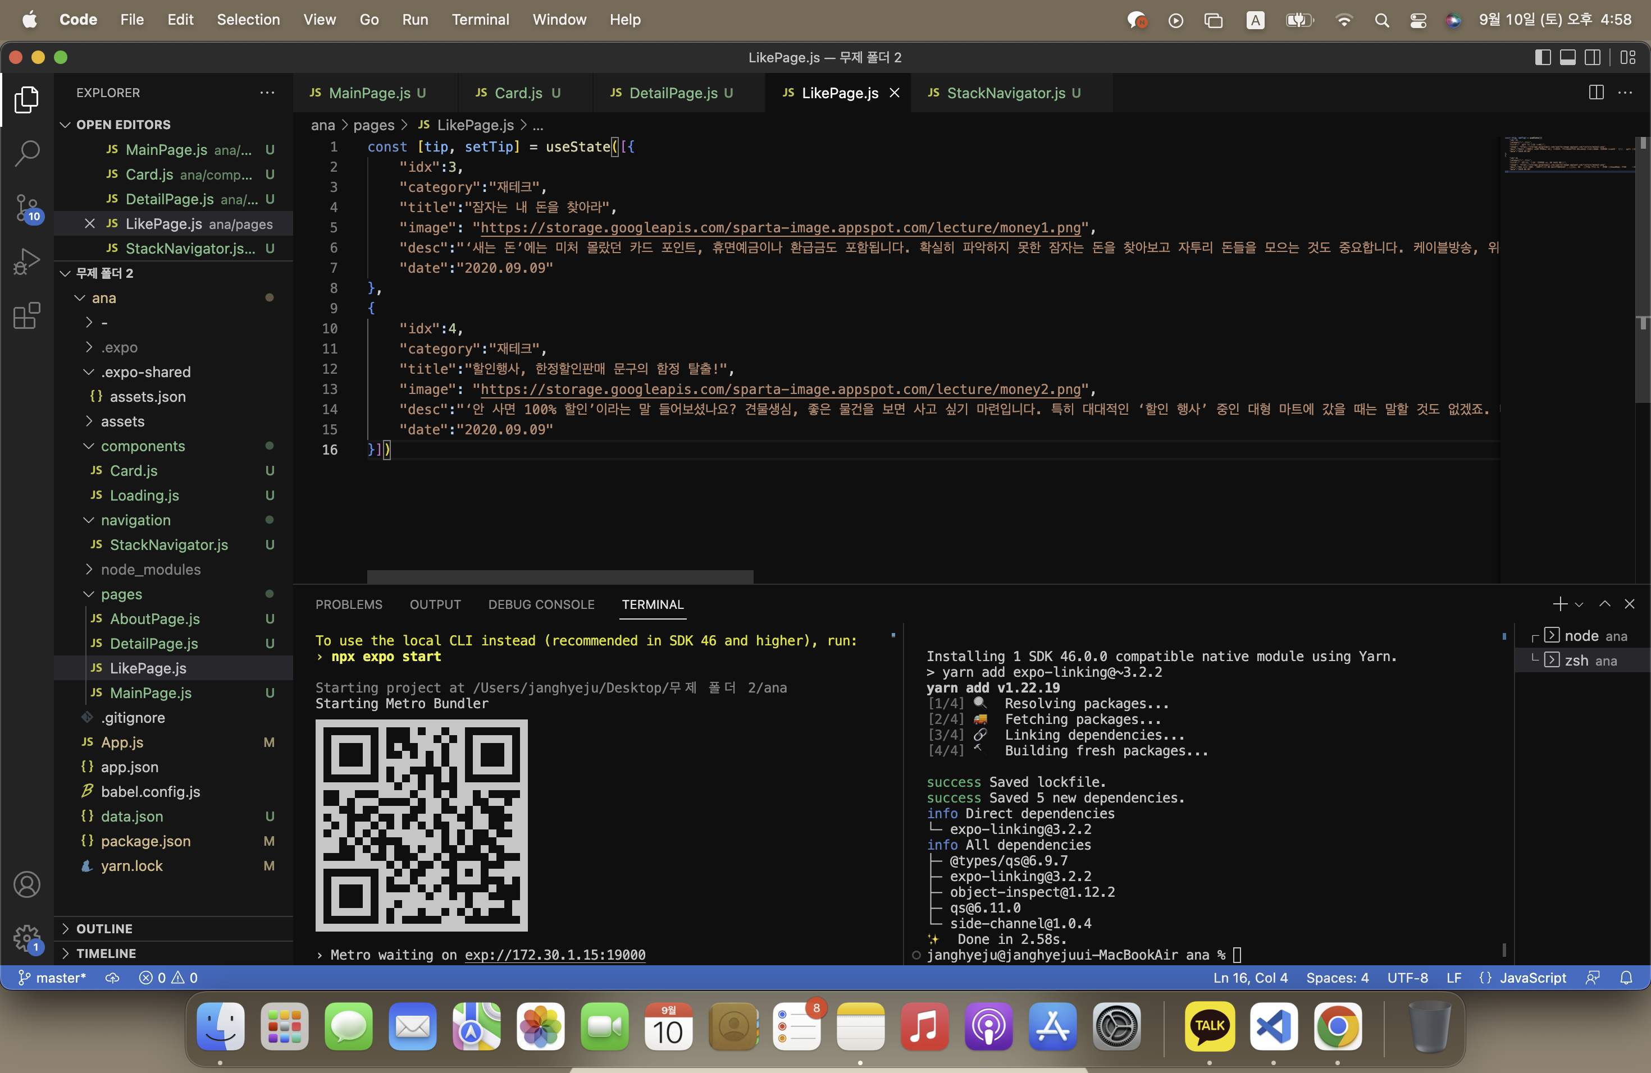The width and height of the screenshot is (1651, 1073).
Task: Select the zsh terminal instance
Action: pos(1583,661)
